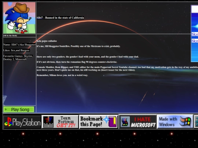Open the PlayStation badge banner
This screenshot has width=198, height=148.
pos(22,122)
